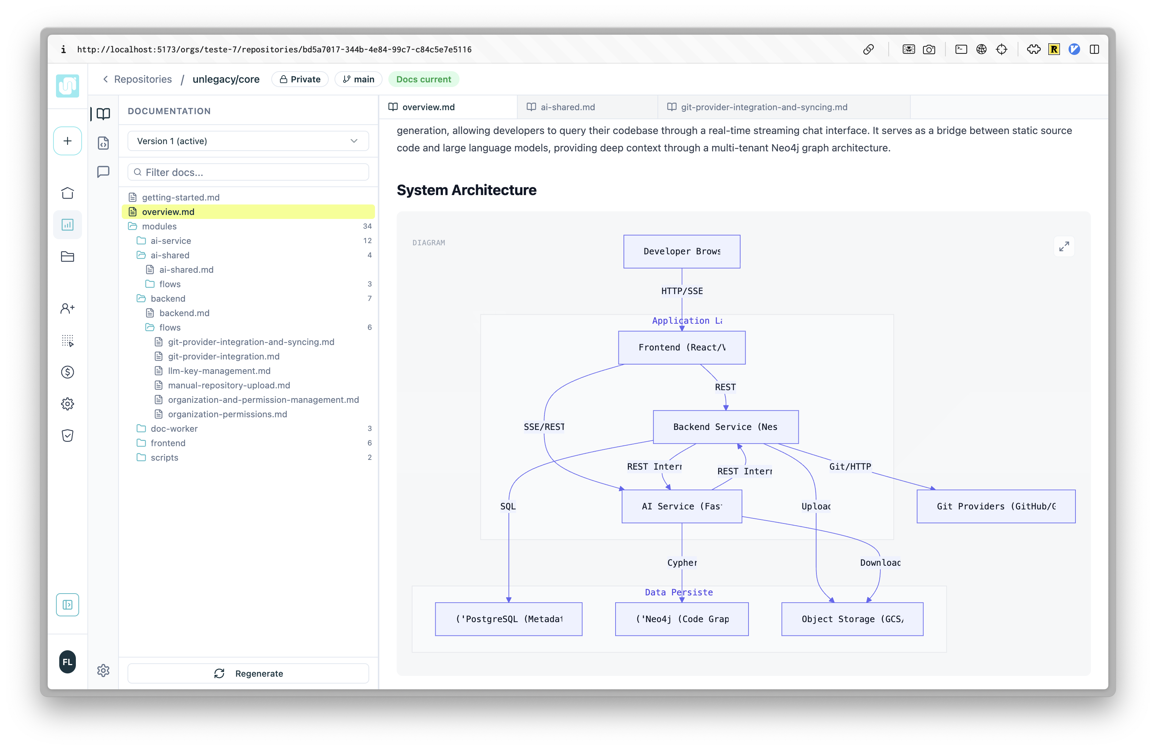Click the Regenerate button
Image resolution: width=1156 pixels, height=750 pixels.
click(248, 673)
